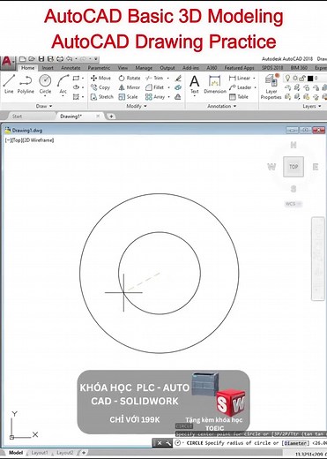Open the Home ribbon tab
327x459 pixels.
pyautogui.click(x=27, y=68)
